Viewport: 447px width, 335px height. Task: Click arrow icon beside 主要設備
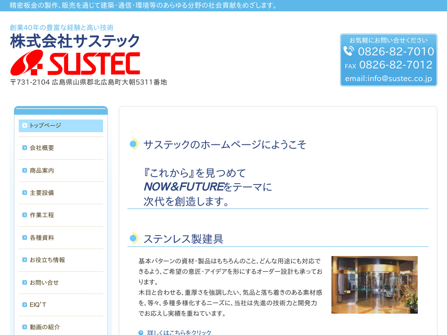coord(24,192)
